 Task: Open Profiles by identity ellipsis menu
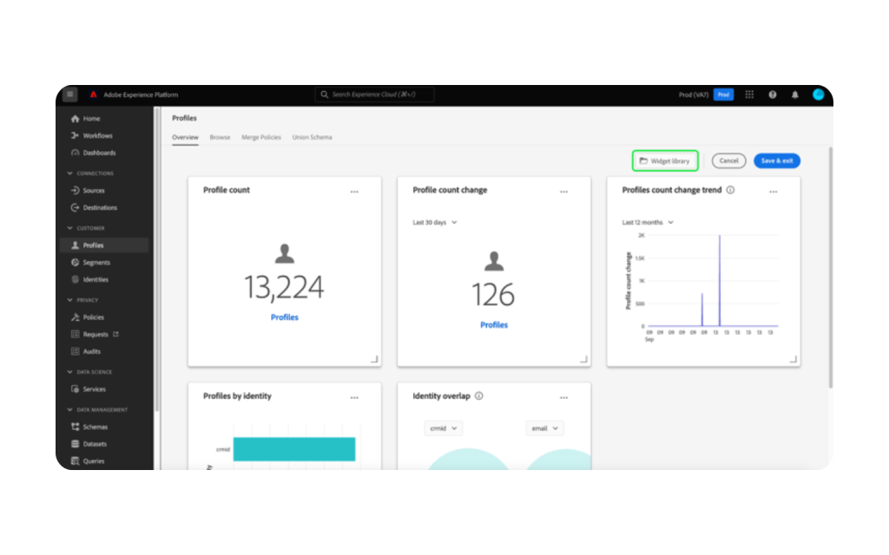coord(354,398)
